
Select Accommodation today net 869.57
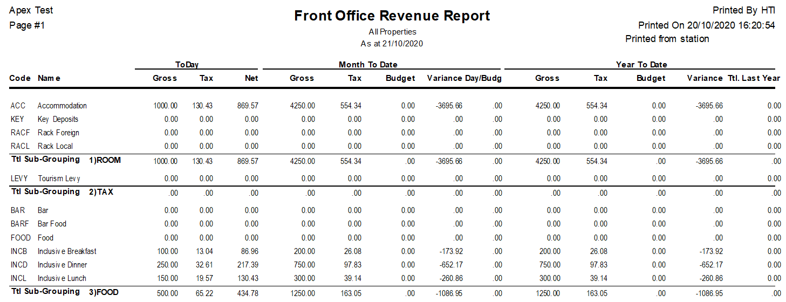tap(248, 106)
